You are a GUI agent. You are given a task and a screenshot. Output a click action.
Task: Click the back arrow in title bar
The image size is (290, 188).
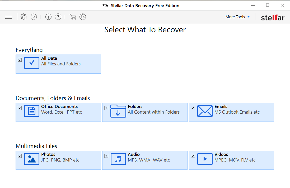tap(105, 5)
